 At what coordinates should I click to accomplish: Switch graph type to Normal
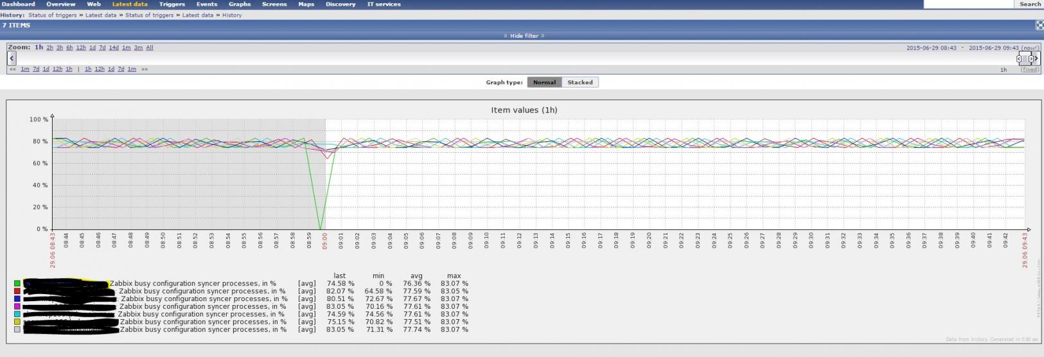click(x=544, y=82)
